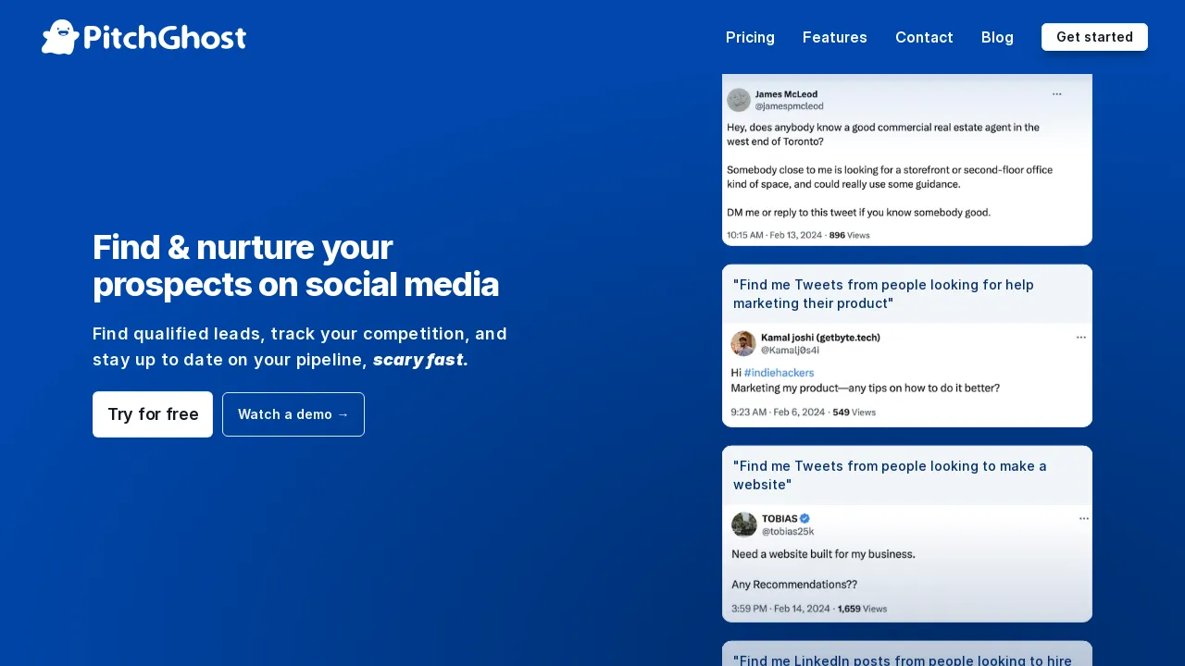Click the Kamal joshi (getbyte.tech) name
This screenshot has height=666, width=1185.
tap(820, 338)
